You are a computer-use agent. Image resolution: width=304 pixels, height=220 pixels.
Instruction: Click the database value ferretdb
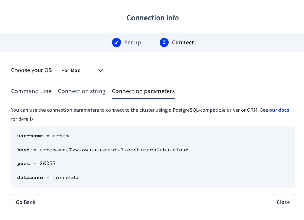coord(66,178)
